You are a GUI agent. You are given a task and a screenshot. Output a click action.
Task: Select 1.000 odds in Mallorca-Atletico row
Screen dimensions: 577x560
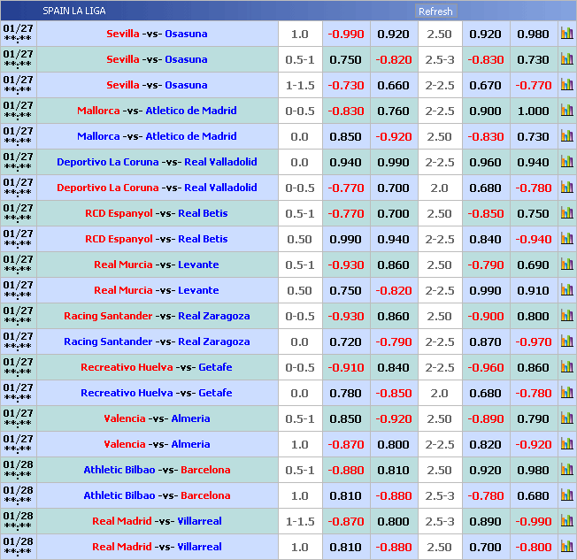tap(533, 111)
